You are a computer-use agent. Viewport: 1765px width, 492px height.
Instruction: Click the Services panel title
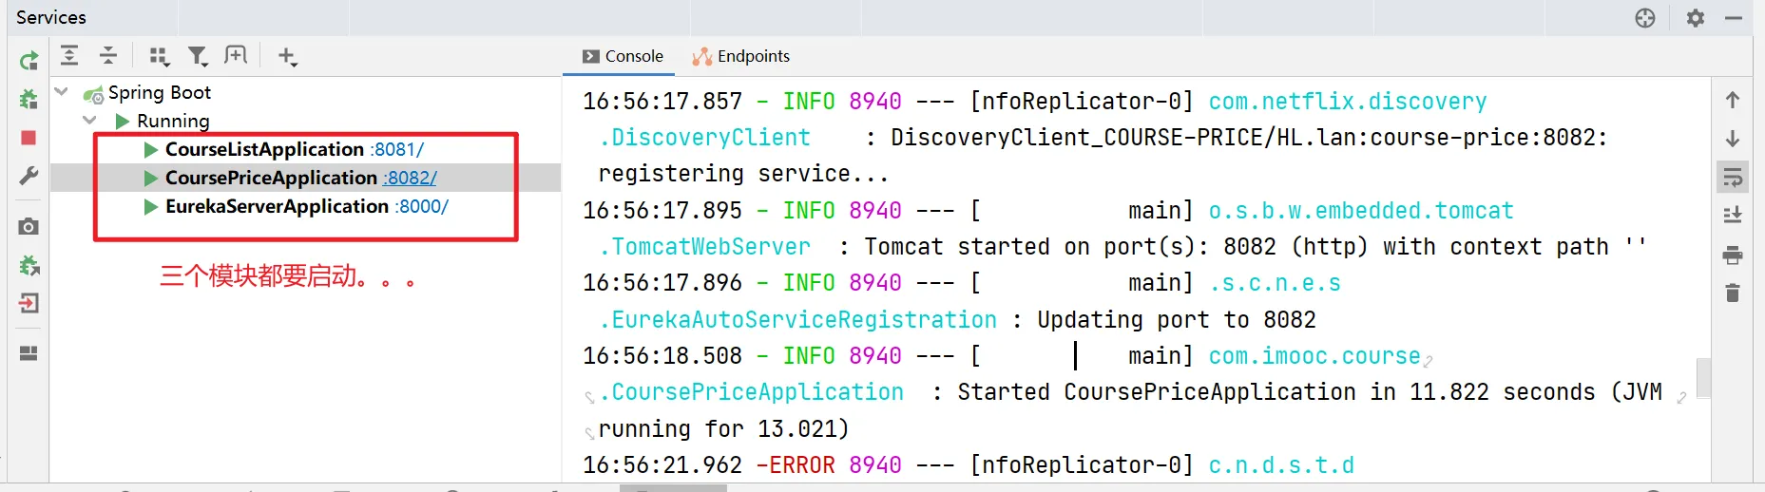[51, 17]
